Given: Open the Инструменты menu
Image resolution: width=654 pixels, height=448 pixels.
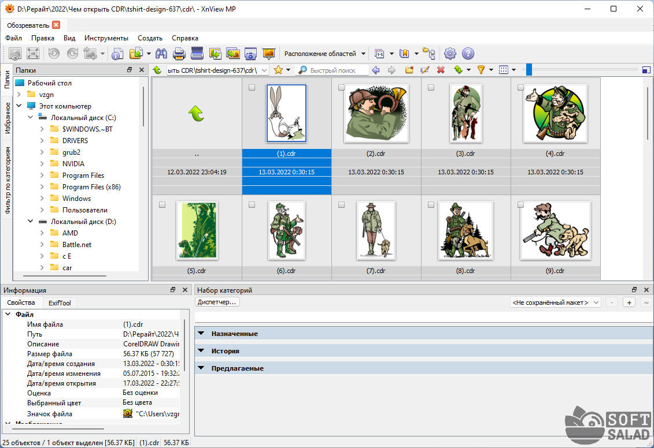Looking at the screenshot, I should (x=106, y=38).
